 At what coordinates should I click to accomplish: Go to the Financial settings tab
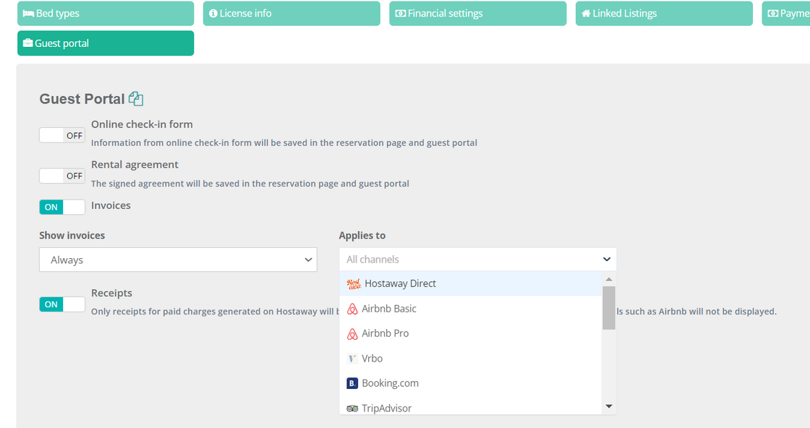pyautogui.click(x=477, y=14)
